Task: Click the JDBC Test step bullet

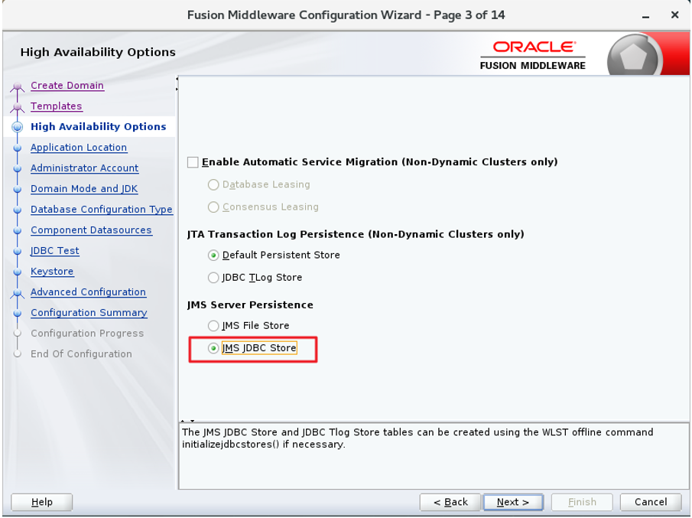Action: (18, 251)
